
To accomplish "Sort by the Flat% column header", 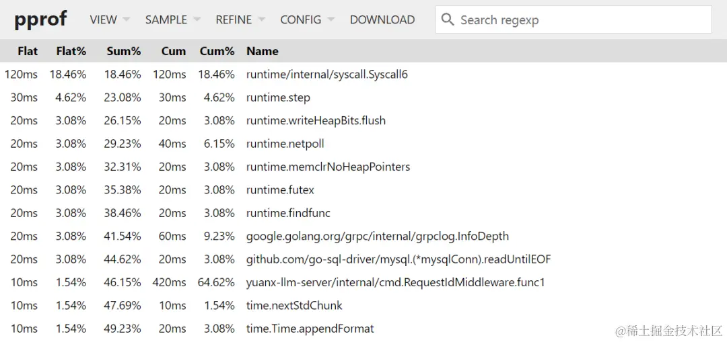I will click(x=71, y=51).
